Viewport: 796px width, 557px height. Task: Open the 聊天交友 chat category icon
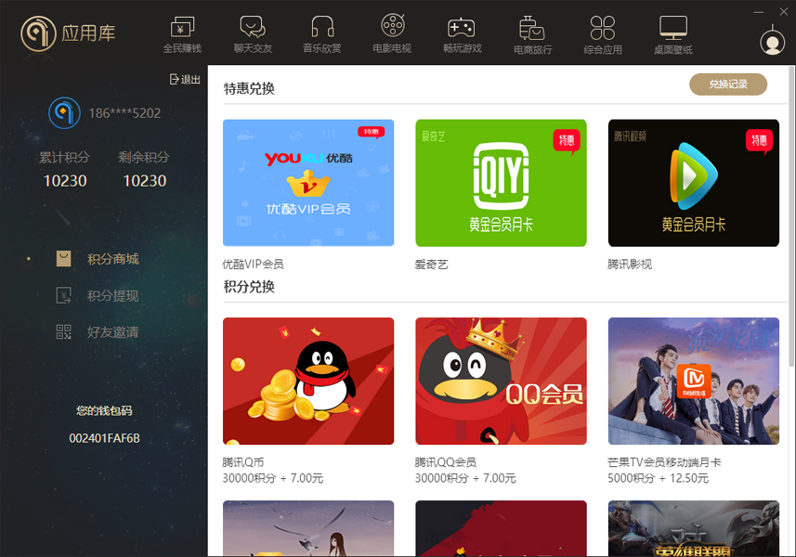(253, 27)
